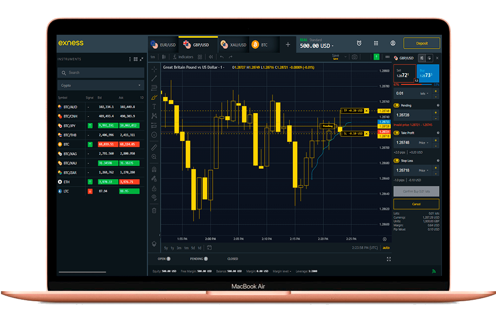496x326 pixels.
Task: Switch to the BTC chart tab
Action: tap(264, 45)
